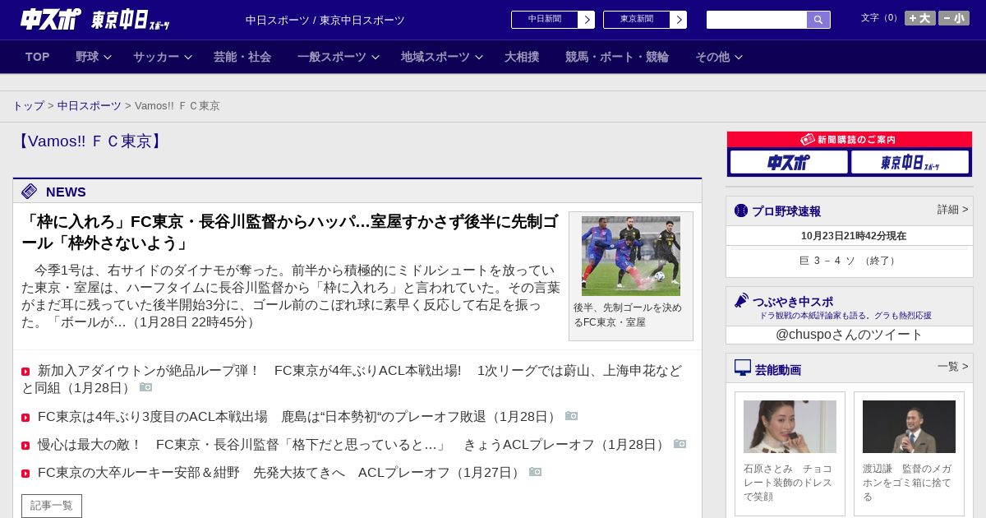Screen dimensions: 986x518
Task: Click arrow next to 中日新聞
Action: (x=587, y=20)
